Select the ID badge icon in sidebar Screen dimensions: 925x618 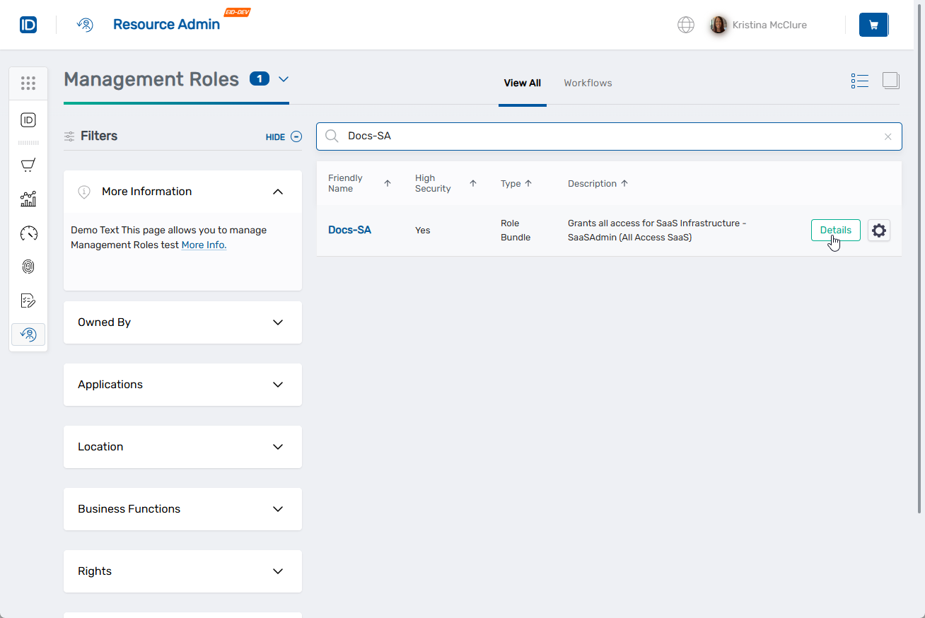(28, 119)
